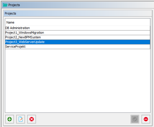Choose the ServiceProjekt list item
The width and height of the screenshot is (154, 127).
pos(78,46)
